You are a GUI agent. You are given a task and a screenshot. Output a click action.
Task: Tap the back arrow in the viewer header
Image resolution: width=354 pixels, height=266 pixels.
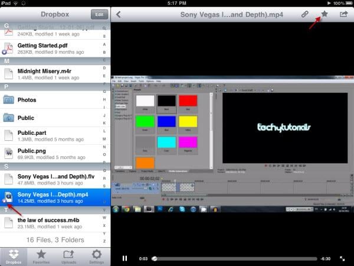(119, 14)
